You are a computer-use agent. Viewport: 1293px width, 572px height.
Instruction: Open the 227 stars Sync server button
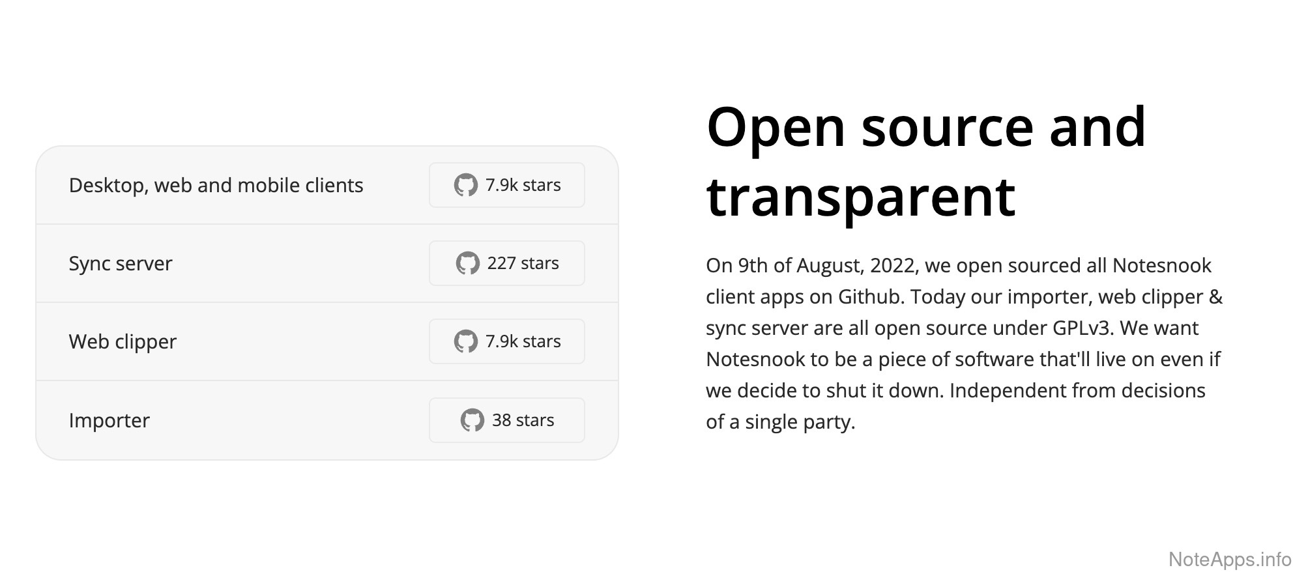pyautogui.click(x=507, y=263)
